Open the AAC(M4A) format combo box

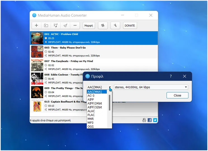[99, 87]
